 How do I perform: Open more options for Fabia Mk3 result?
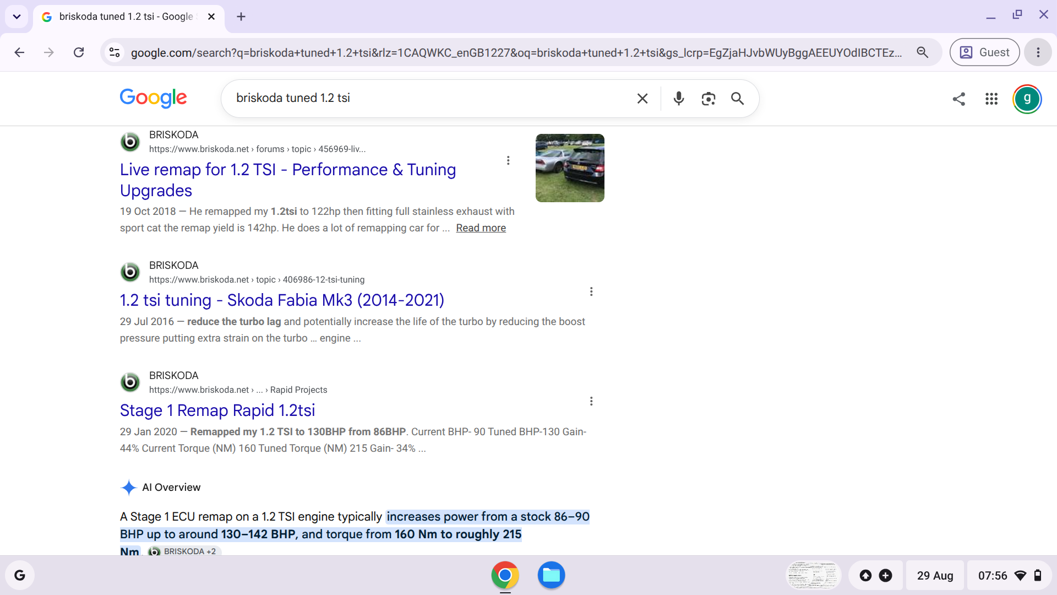click(591, 291)
